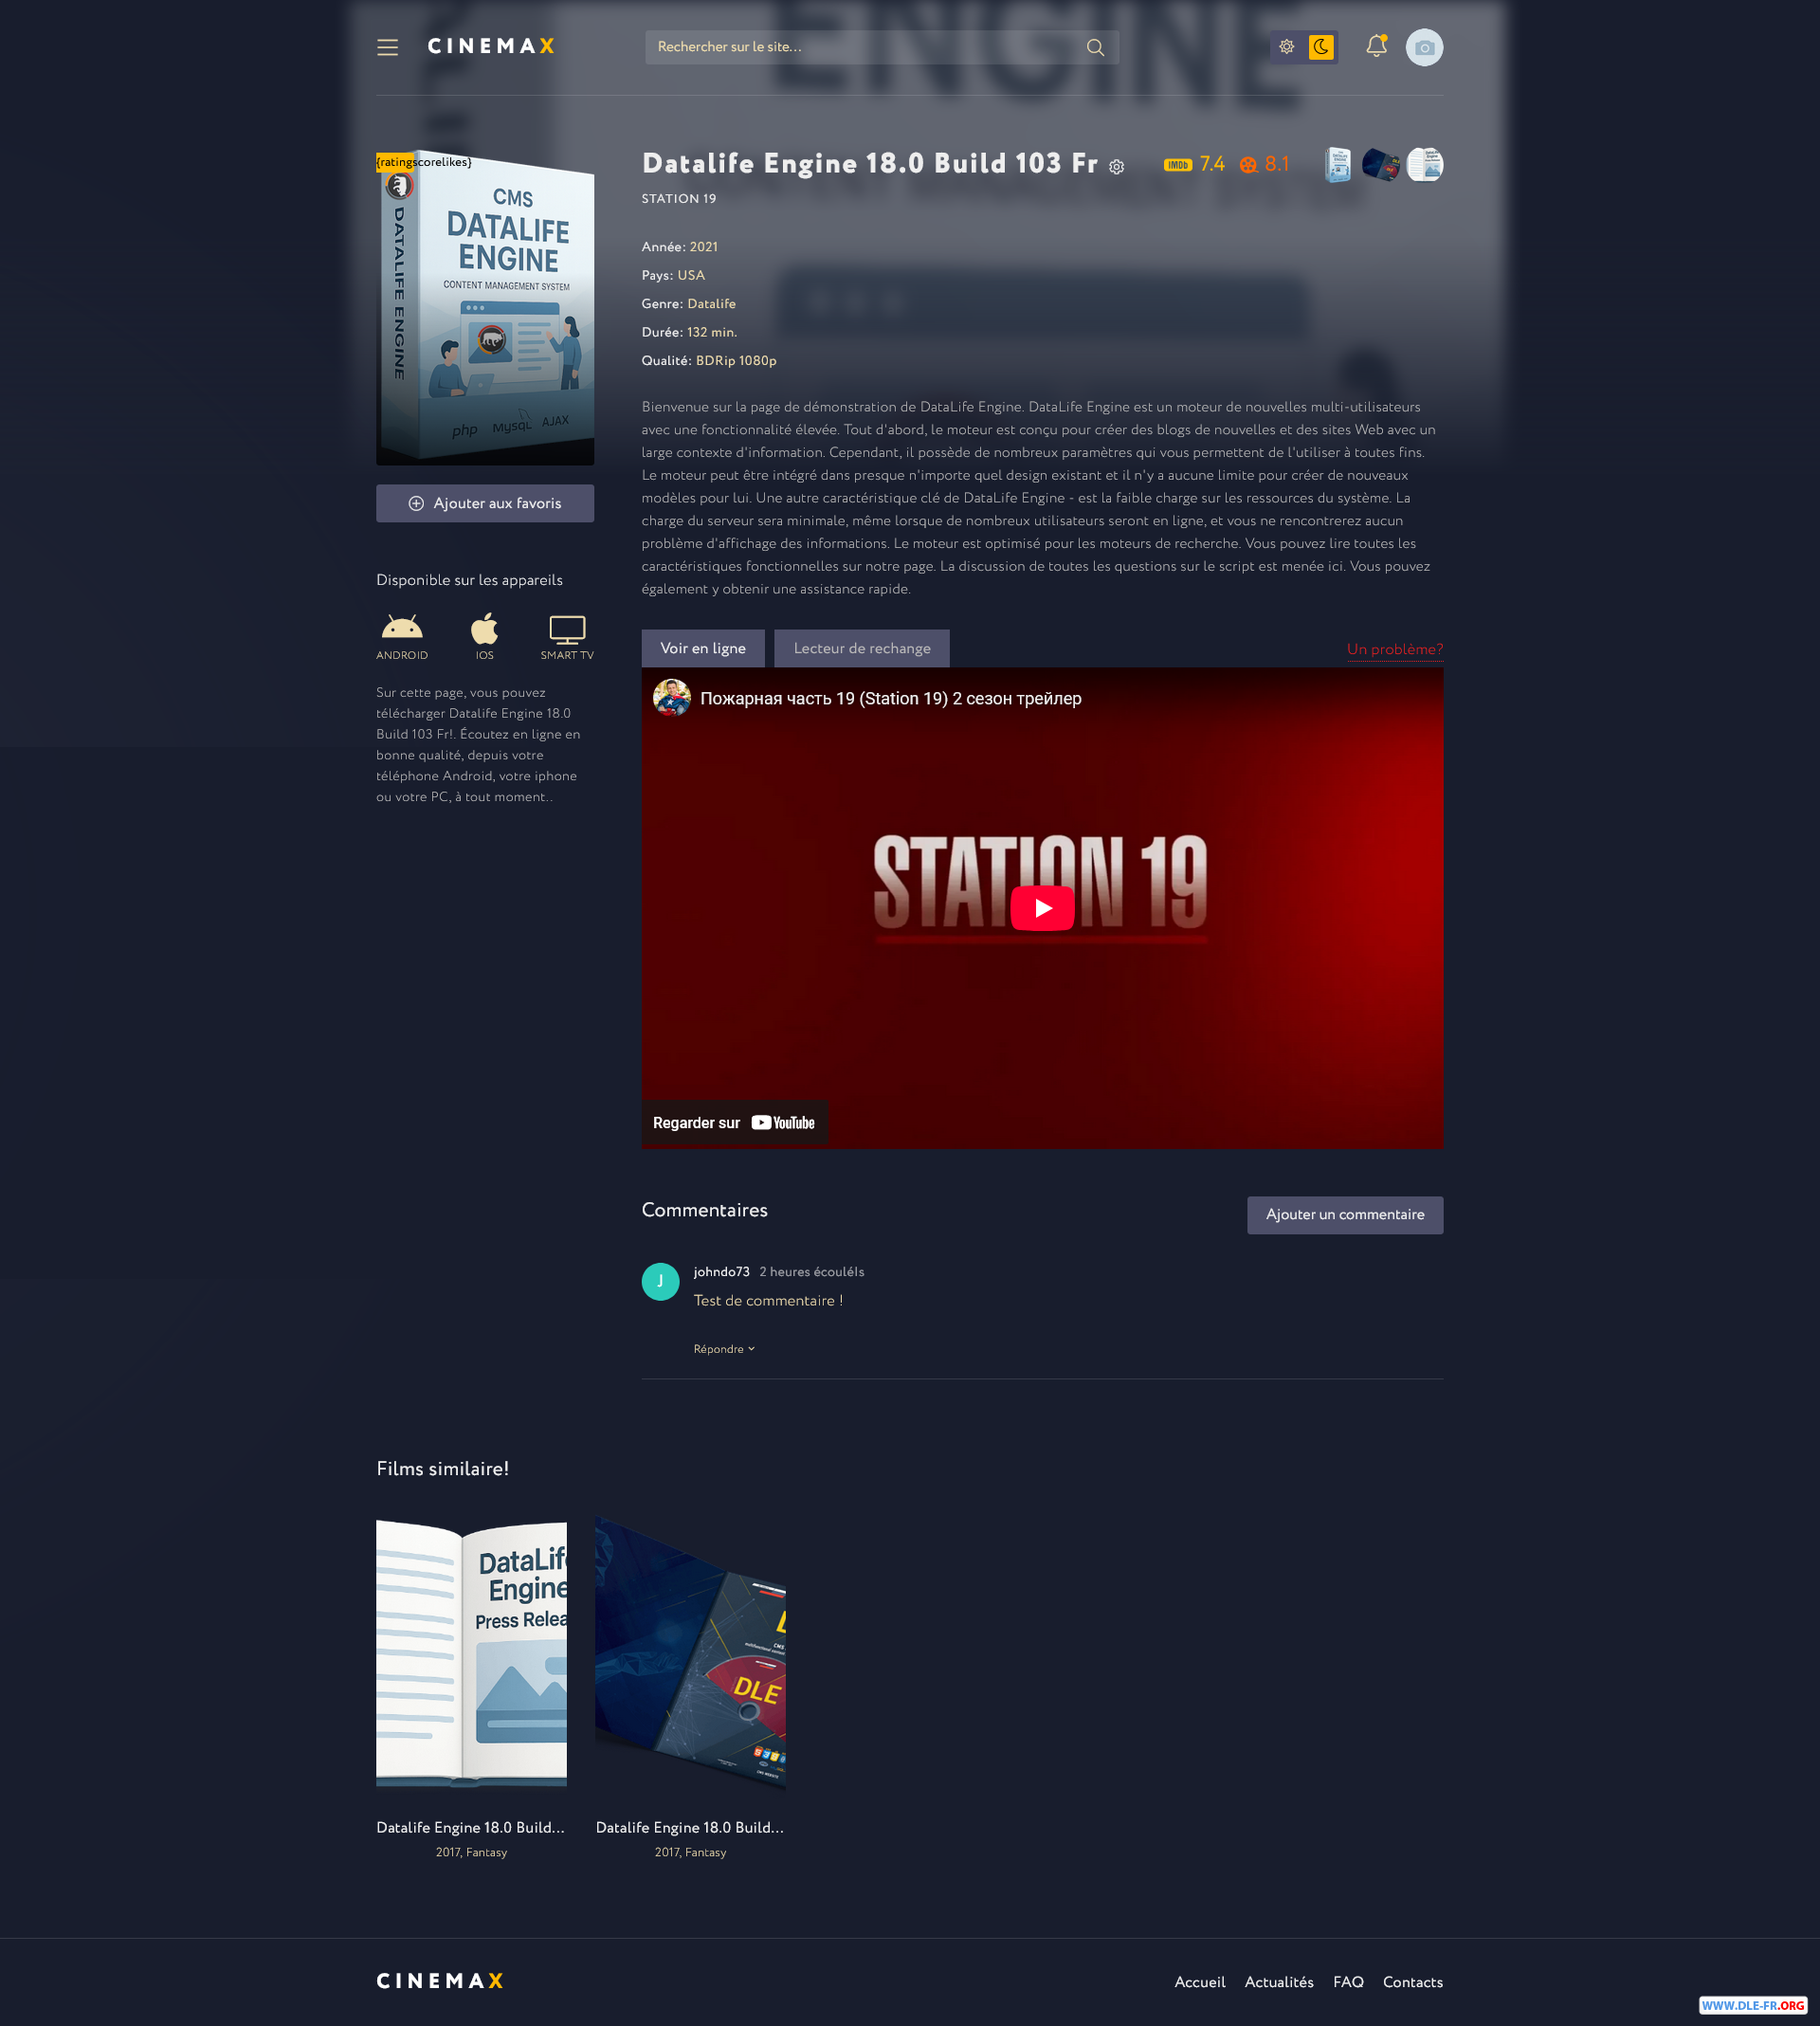Select genre Datalife link

point(711,304)
